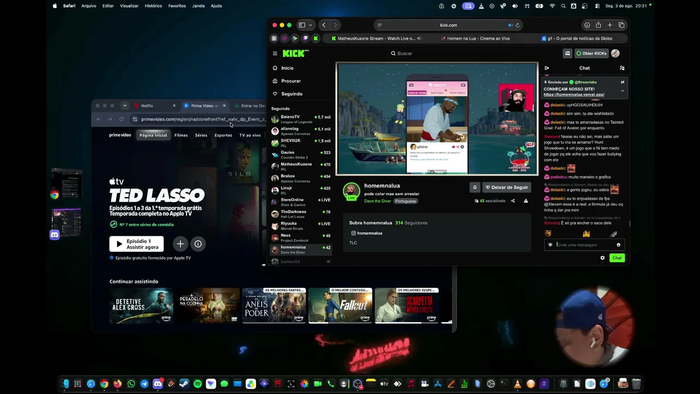Open Steam from the Dock

coord(184,384)
